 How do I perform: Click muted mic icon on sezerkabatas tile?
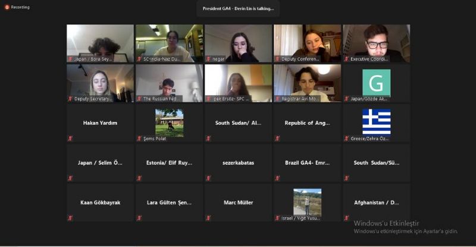208,179
